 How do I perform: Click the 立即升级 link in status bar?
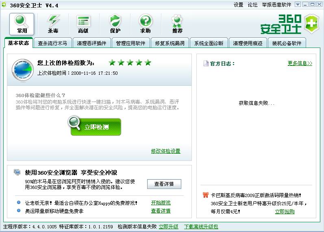(x=168, y=227)
